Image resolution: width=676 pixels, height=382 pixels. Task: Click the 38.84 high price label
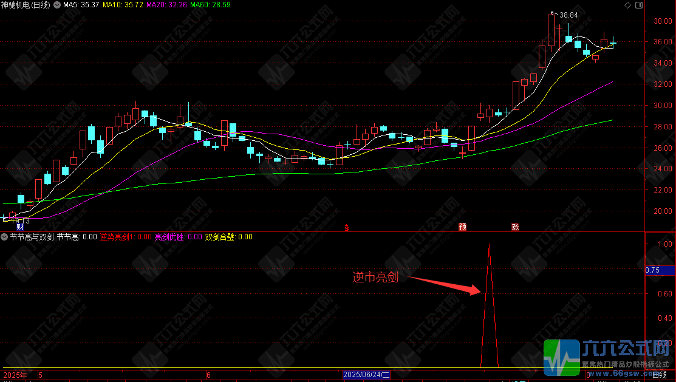568,15
